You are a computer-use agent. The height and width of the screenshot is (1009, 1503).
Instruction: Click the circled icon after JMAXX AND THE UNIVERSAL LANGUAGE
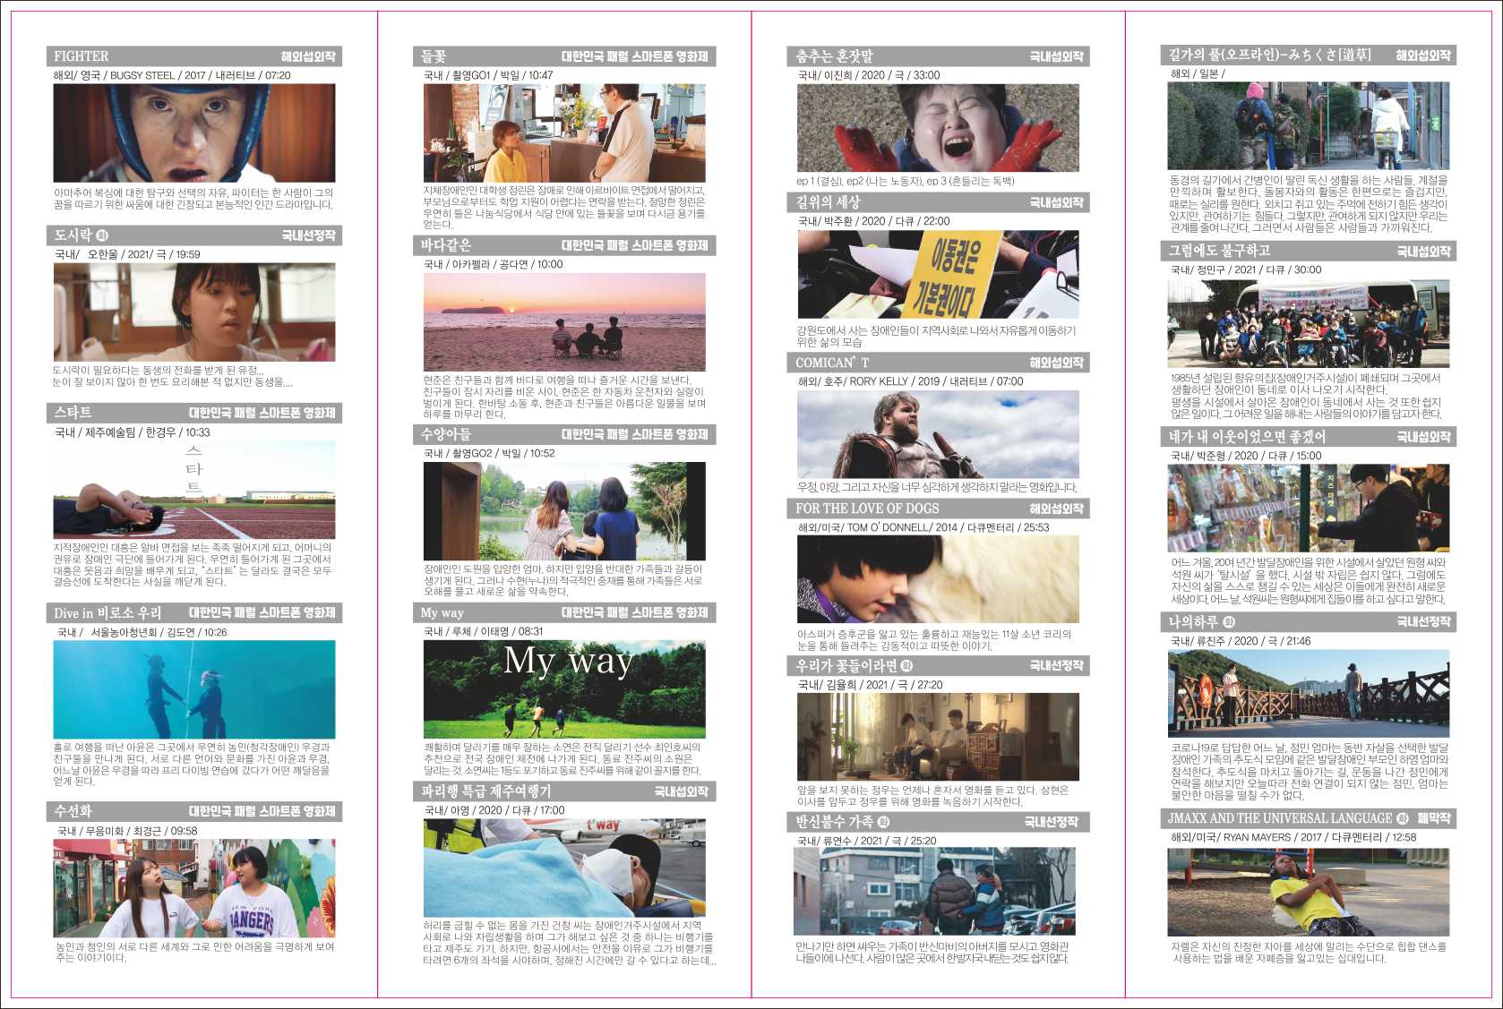pos(1402,818)
